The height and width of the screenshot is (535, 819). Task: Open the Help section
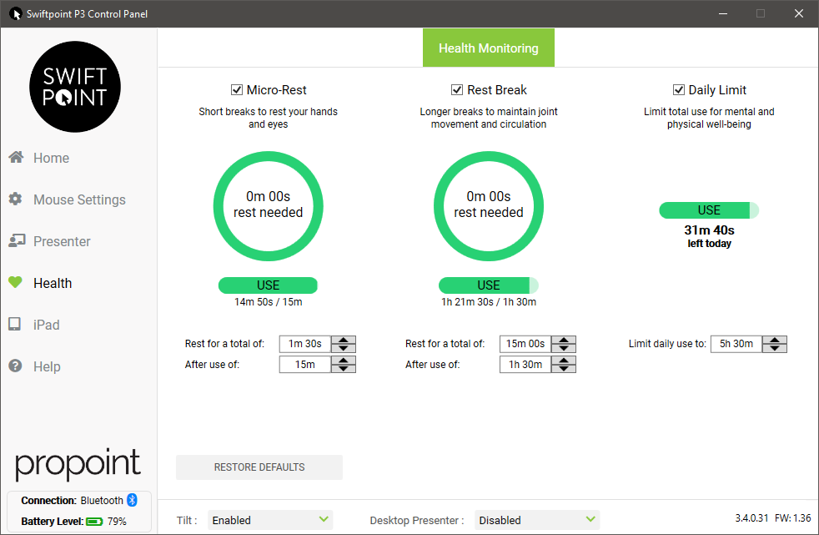point(47,366)
